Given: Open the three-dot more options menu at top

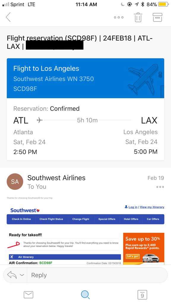Looking at the screenshot, I should click(x=119, y=17).
